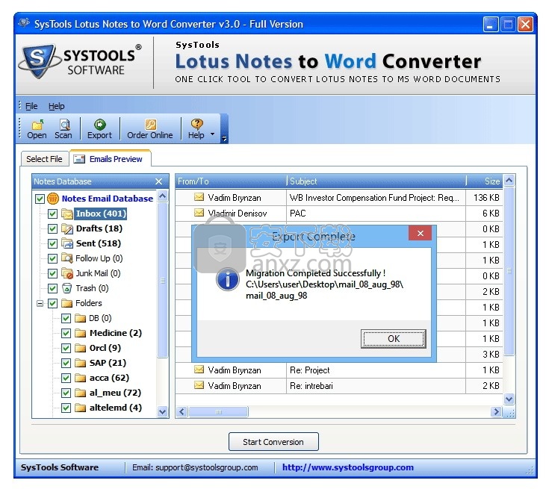Click the Sent folder icon
The image size is (549, 489).
[67, 243]
